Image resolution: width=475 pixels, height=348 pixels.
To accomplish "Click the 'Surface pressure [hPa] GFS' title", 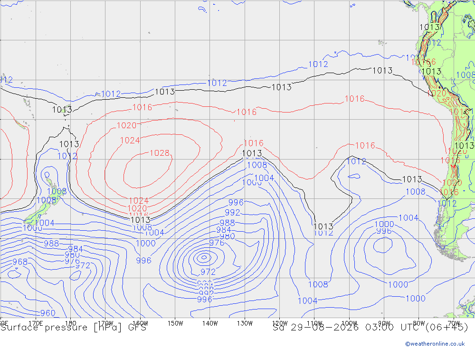I will tap(73, 328).
